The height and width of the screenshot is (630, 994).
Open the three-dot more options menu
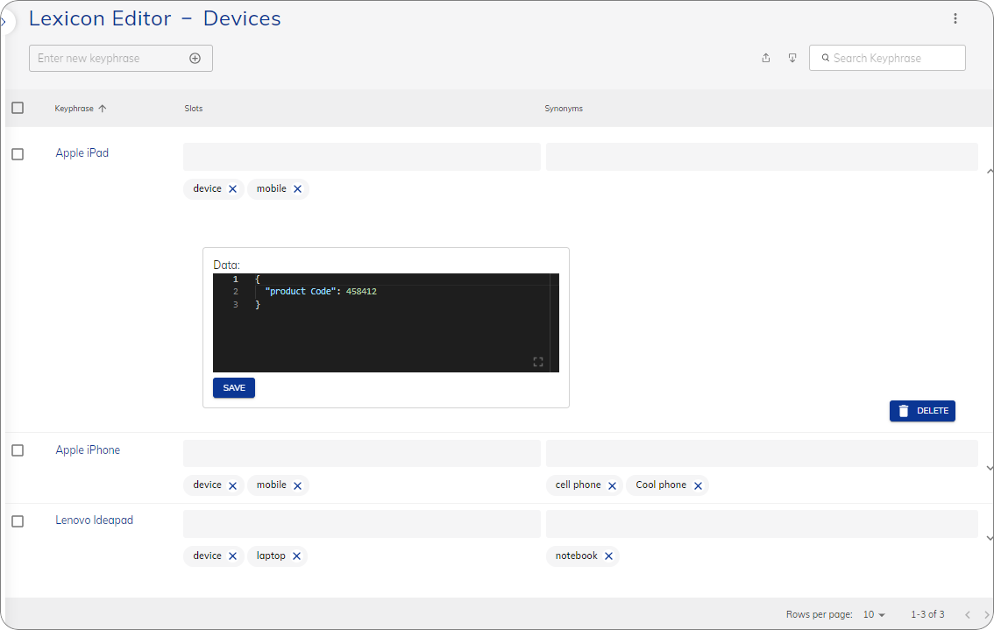click(x=955, y=18)
